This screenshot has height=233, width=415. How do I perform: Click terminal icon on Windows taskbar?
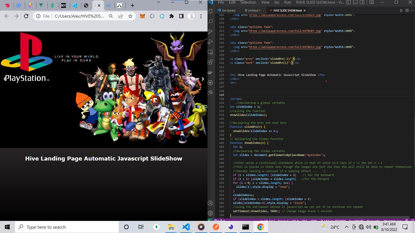click(x=245, y=227)
